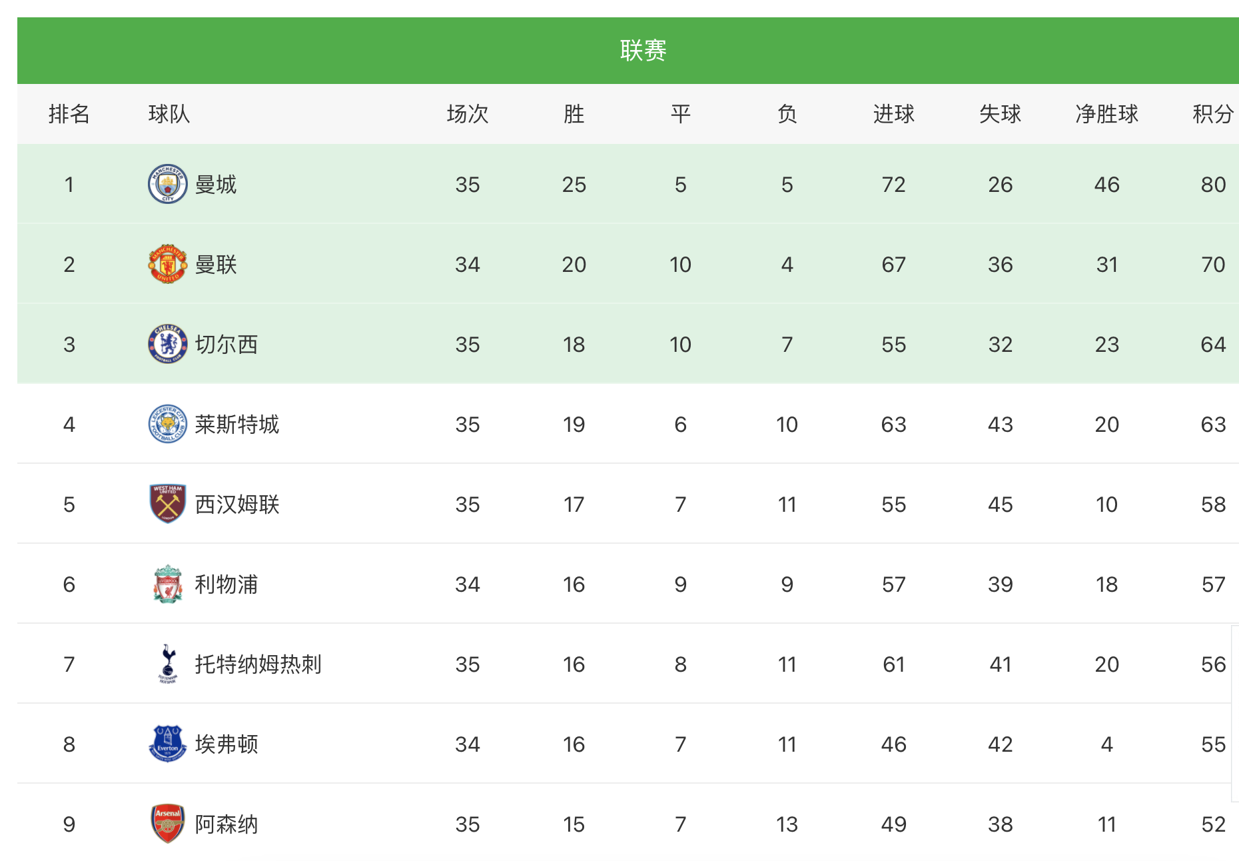The image size is (1239, 861).
Task: Click the Liverpool club crest
Action: [x=167, y=584]
